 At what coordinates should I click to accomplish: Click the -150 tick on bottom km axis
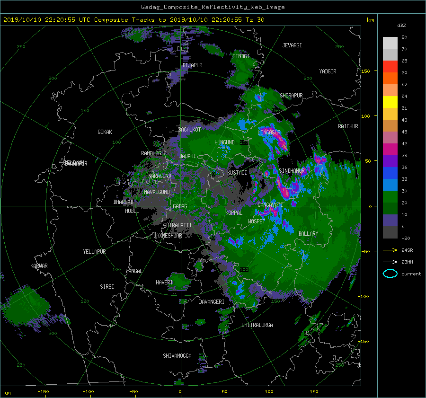(x=43, y=392)
